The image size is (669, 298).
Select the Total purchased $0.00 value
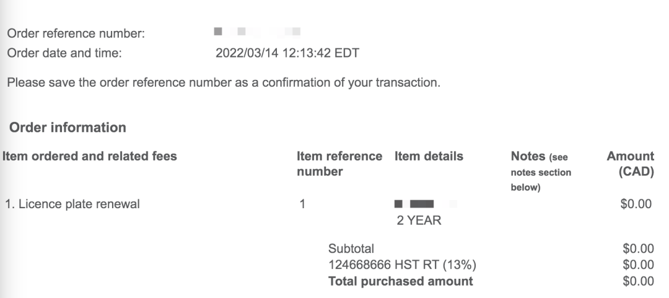(638, 281)
